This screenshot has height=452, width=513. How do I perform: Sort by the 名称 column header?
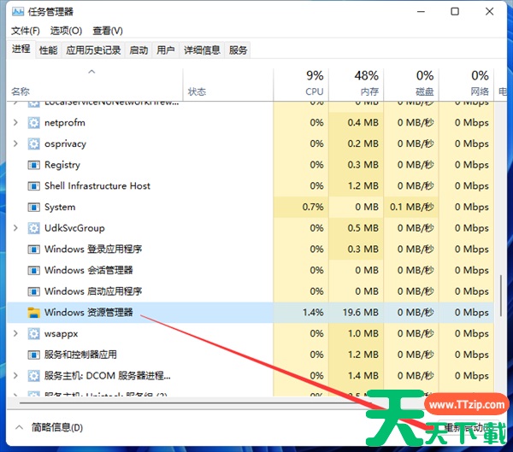[95, 85]
